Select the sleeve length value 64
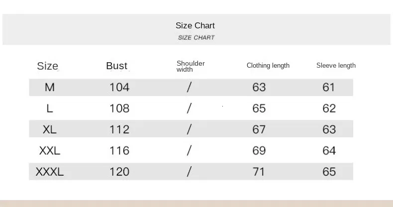This screenshot has height=207, width=393. (329, 151)
